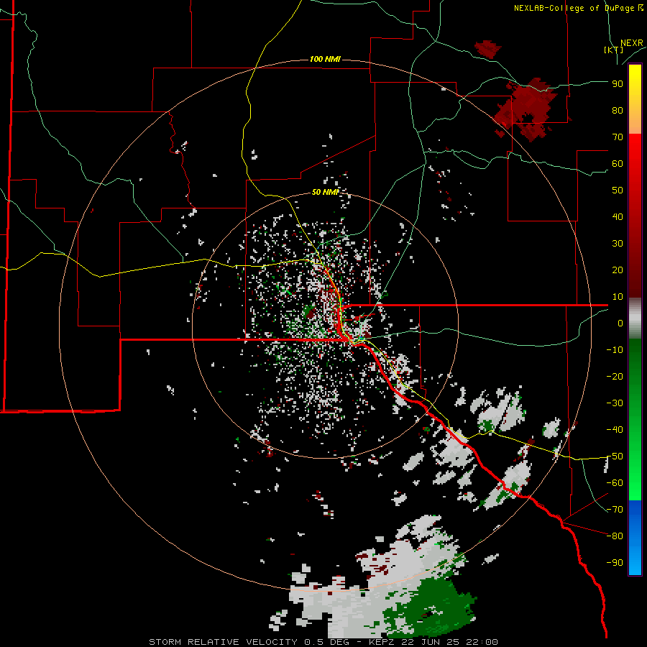Click the gray near-zero segment of color bar
The height and width of the screenshot is (647, 647).
tap(635, 318)
